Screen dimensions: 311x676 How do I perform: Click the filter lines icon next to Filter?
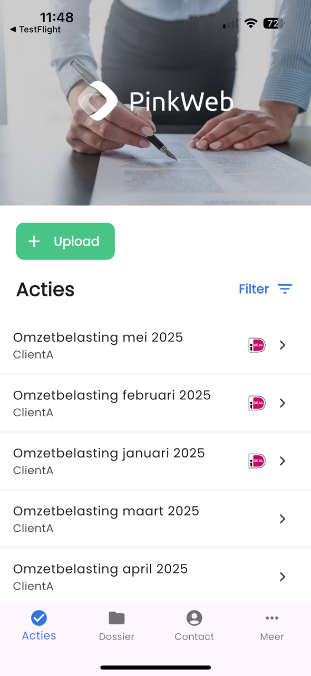[285, 289]
